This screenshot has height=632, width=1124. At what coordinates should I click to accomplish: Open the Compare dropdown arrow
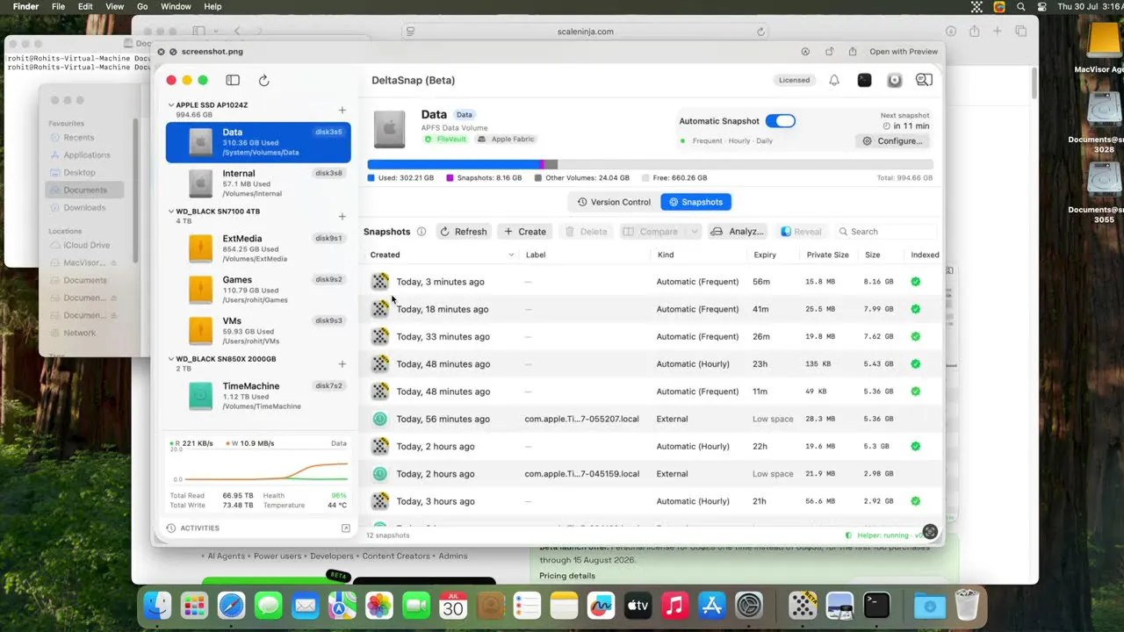(x=694, y=232)
